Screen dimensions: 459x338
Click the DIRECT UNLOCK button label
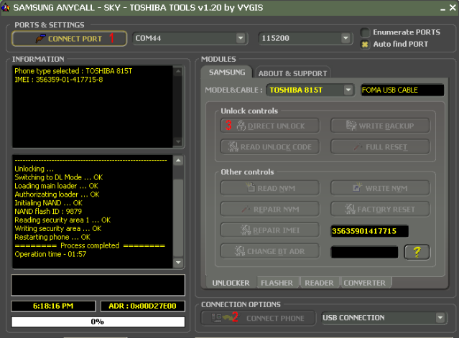point(276,126)
